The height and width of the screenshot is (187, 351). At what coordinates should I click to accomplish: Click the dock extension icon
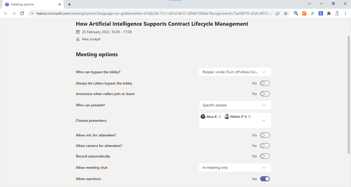pyautogui.click(x=337, y=13)
